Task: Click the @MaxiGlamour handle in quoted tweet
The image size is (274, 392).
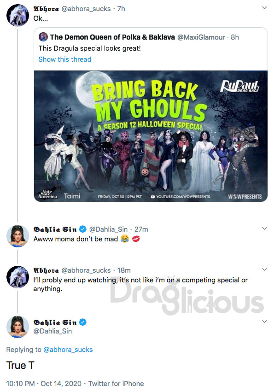Action: (201, 37)
